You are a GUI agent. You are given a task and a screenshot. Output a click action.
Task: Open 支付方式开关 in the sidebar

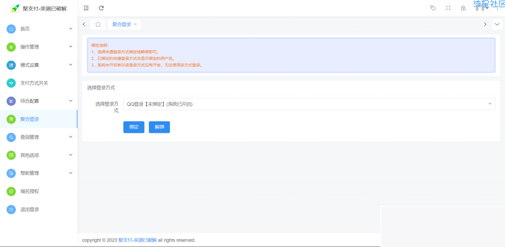[x=34, y=83]
